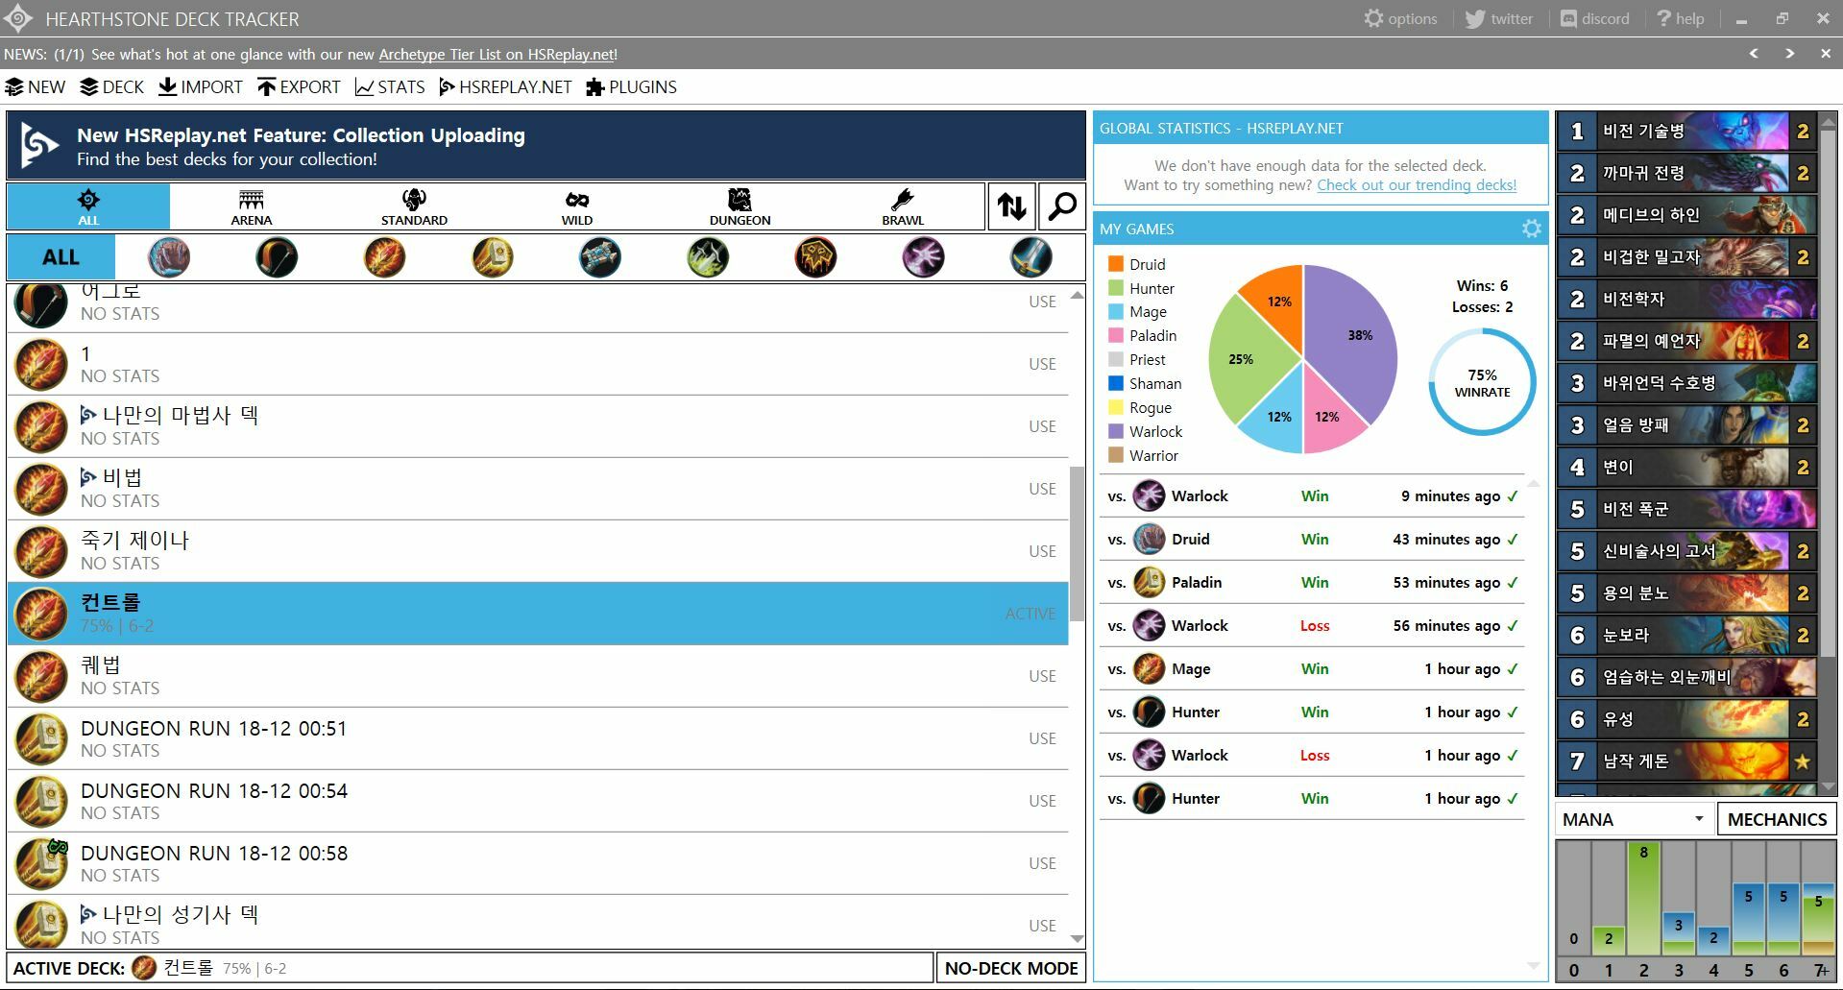Click the 남작 게돈 card in deck list

pyautogui.click(x=1687, y=761)
